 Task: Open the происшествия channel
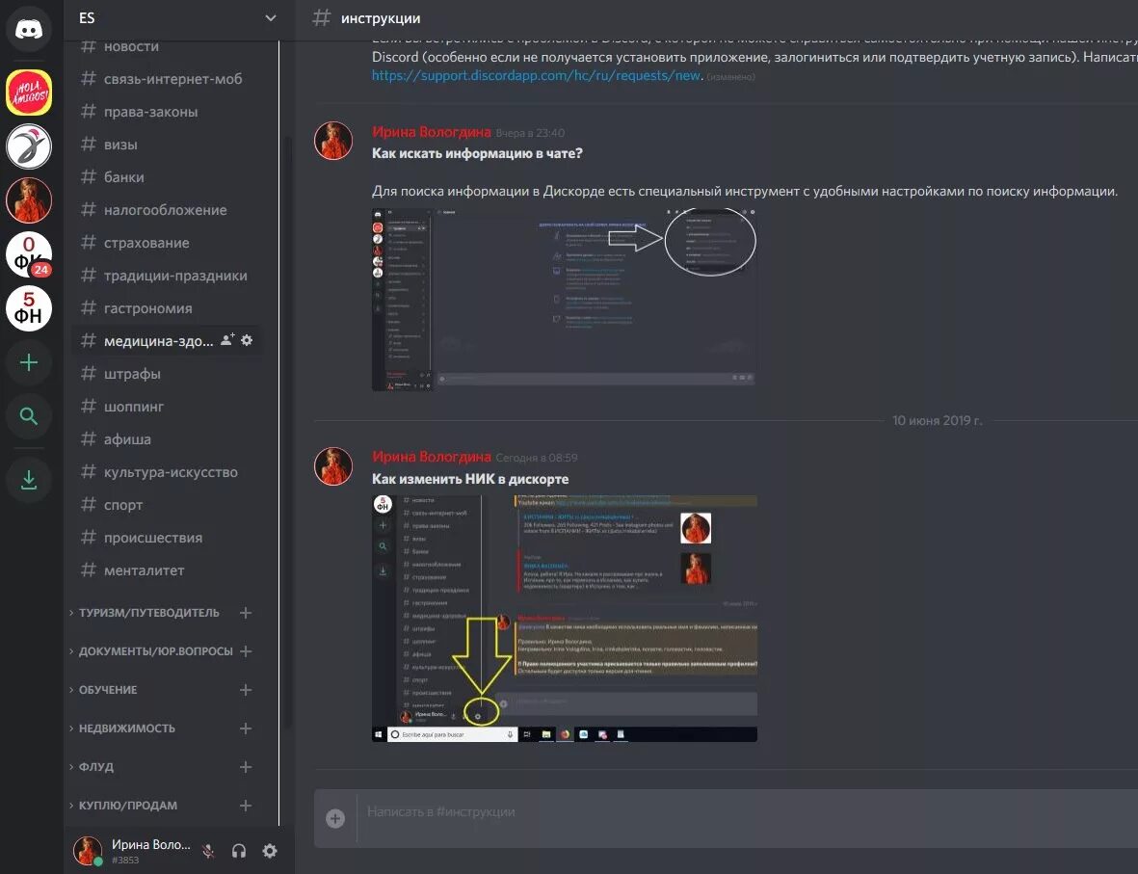[166, 538]
